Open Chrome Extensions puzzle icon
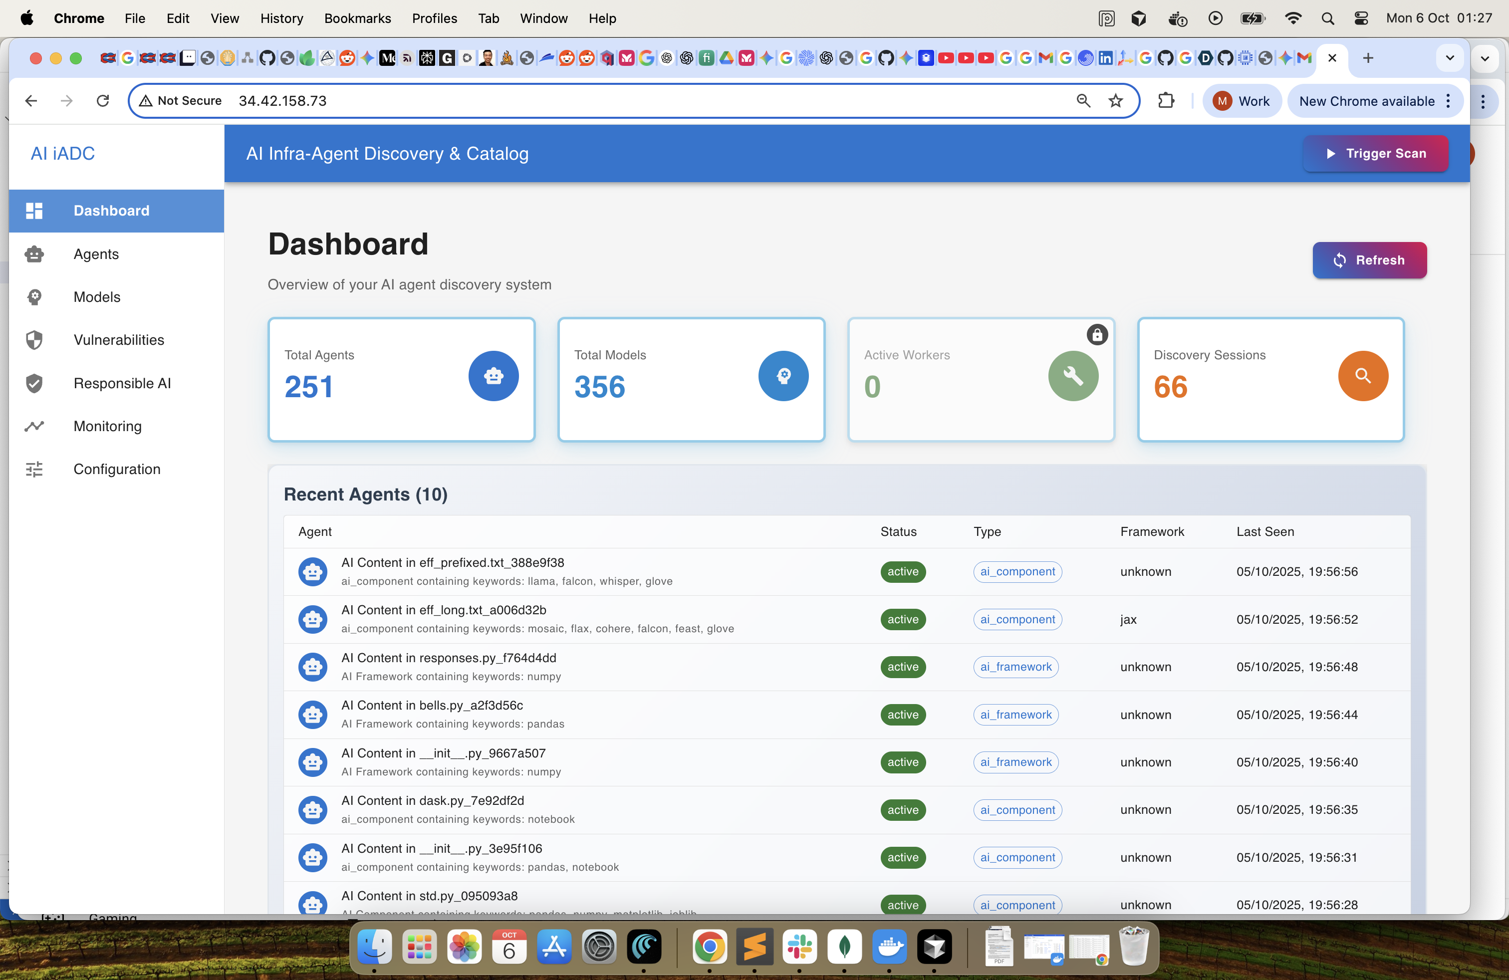 (x=1166, y=101)
